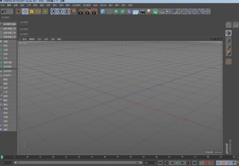This screenshot has width=239, height=166.
Task: Toggle Z axis lock
Action: point(67,12)
